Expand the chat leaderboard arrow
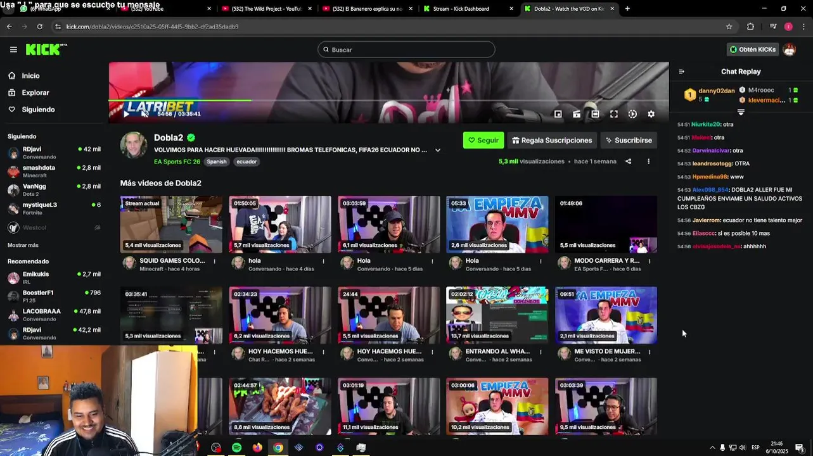 (740, 112)
